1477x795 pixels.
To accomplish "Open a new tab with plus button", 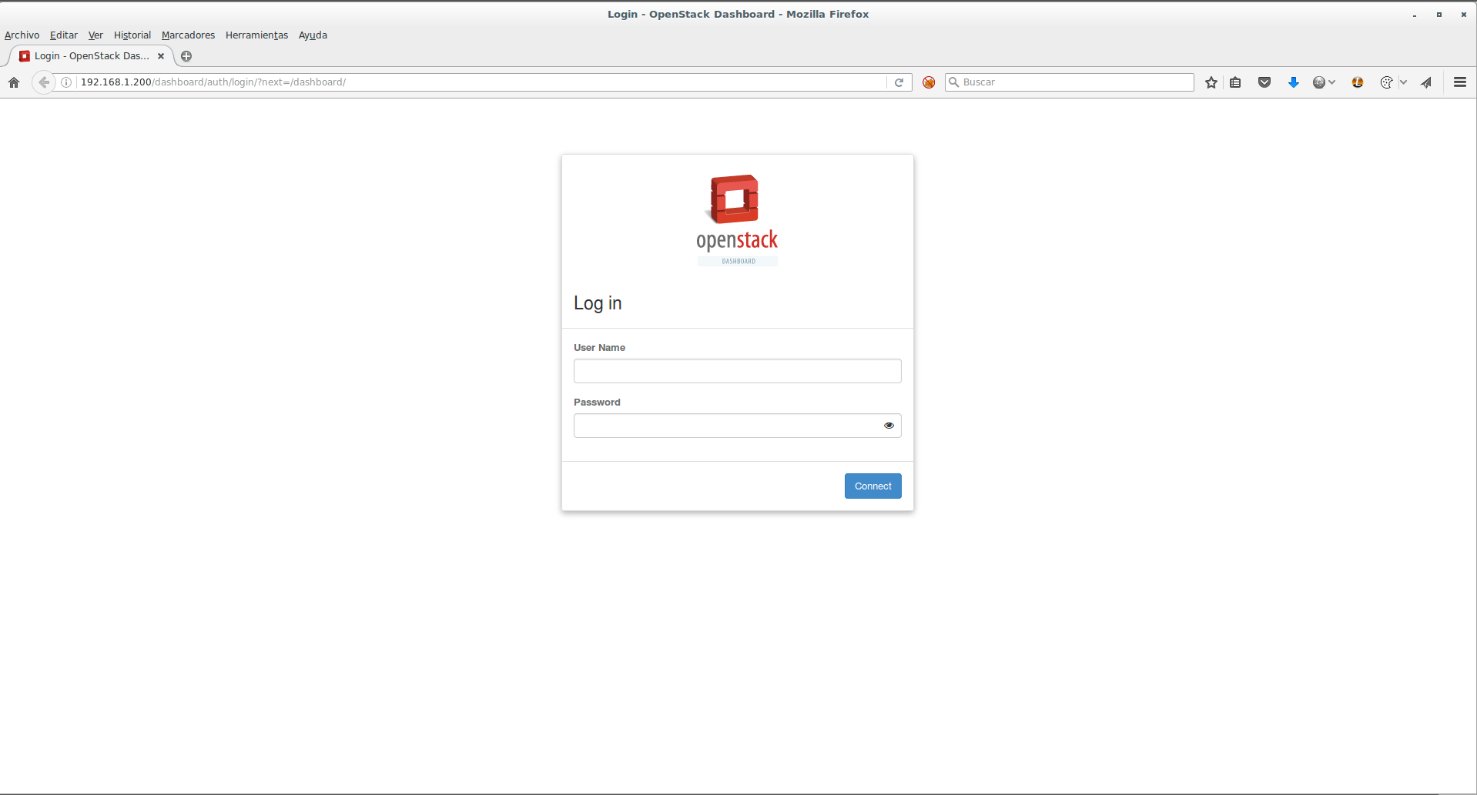I will (x=186, y=56).
